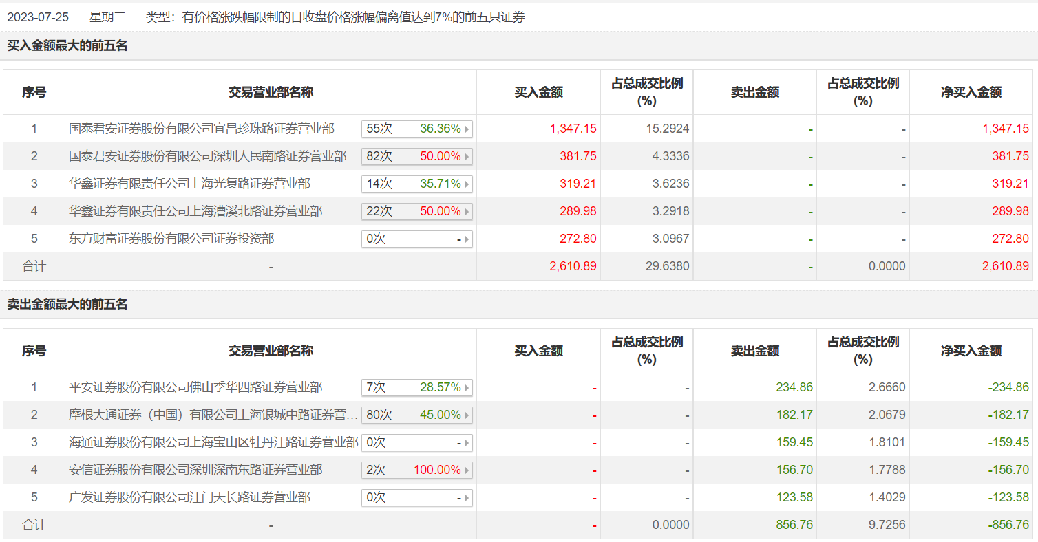Open 国泰君安证券深圳人民南路证券营业部 branch link
The height and width of the screenshot is (542, 1038).
[208, 156]
